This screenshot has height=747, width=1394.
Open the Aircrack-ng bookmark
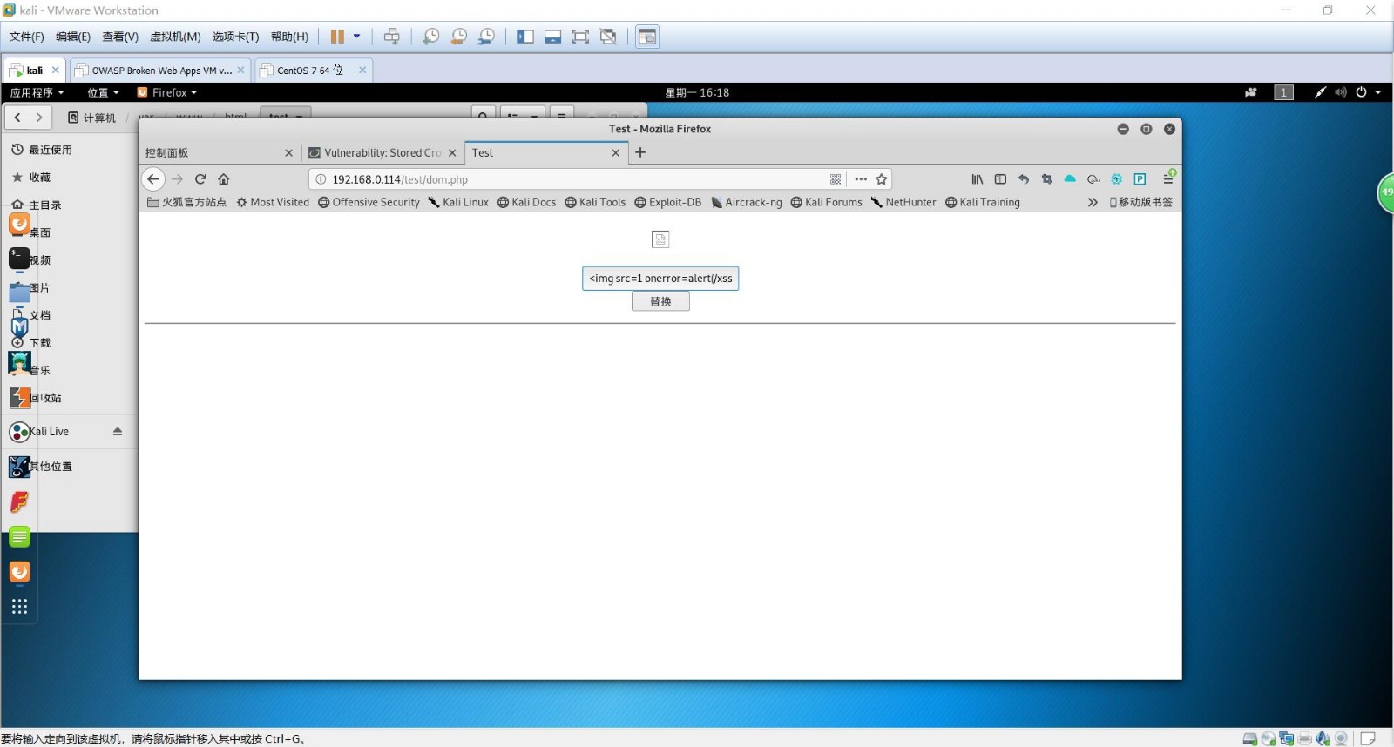pyautogui.click(x=747, y=202)
